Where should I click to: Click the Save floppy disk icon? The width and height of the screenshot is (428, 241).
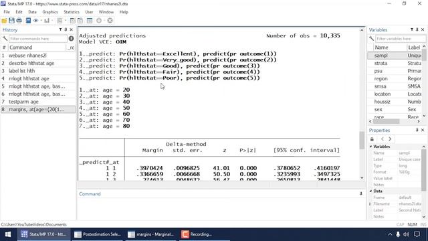point(11,21)
